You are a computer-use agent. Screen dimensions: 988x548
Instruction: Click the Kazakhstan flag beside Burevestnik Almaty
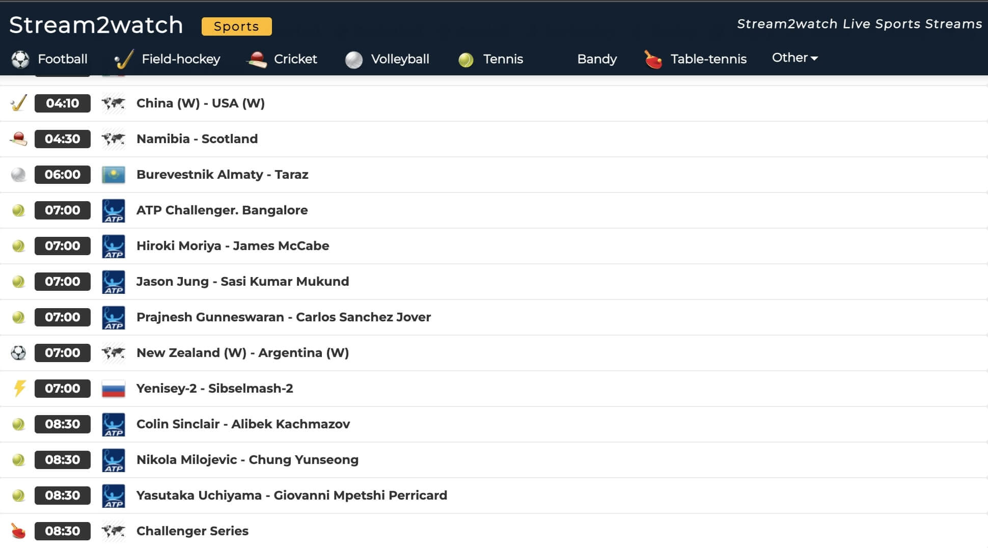(x=113, y=175)
